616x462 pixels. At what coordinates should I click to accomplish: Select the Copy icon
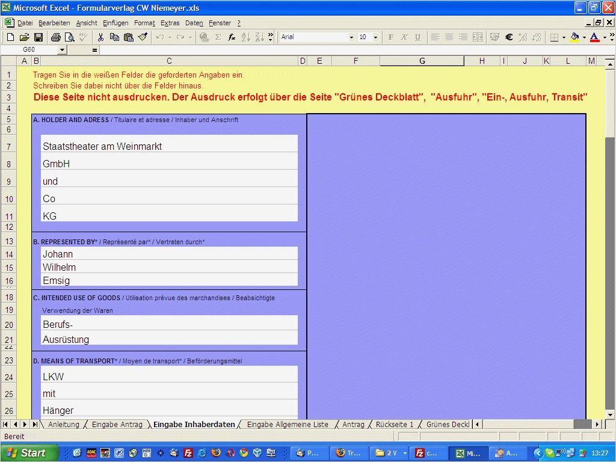[114, 37]
